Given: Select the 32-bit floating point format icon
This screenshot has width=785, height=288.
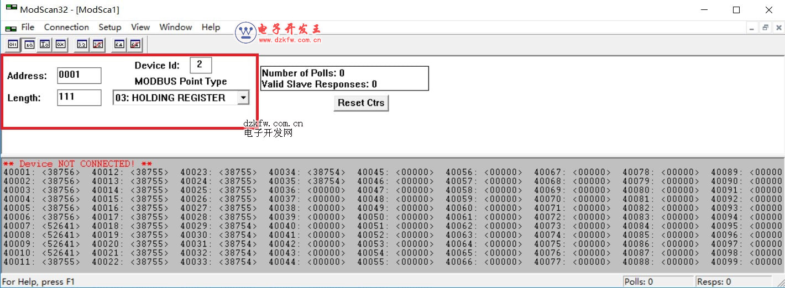Looking at the screenshot, I should pyautogui.click(x=82, y=44).
